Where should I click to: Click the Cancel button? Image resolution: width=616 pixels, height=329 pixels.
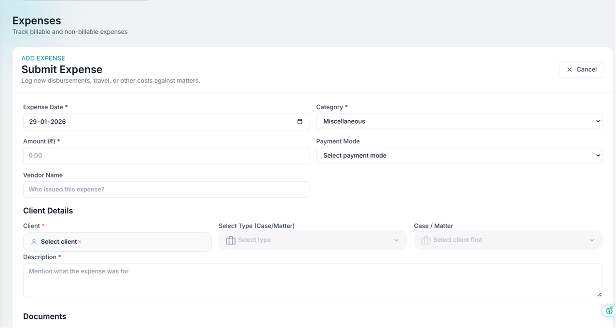(x=581, y=69)
